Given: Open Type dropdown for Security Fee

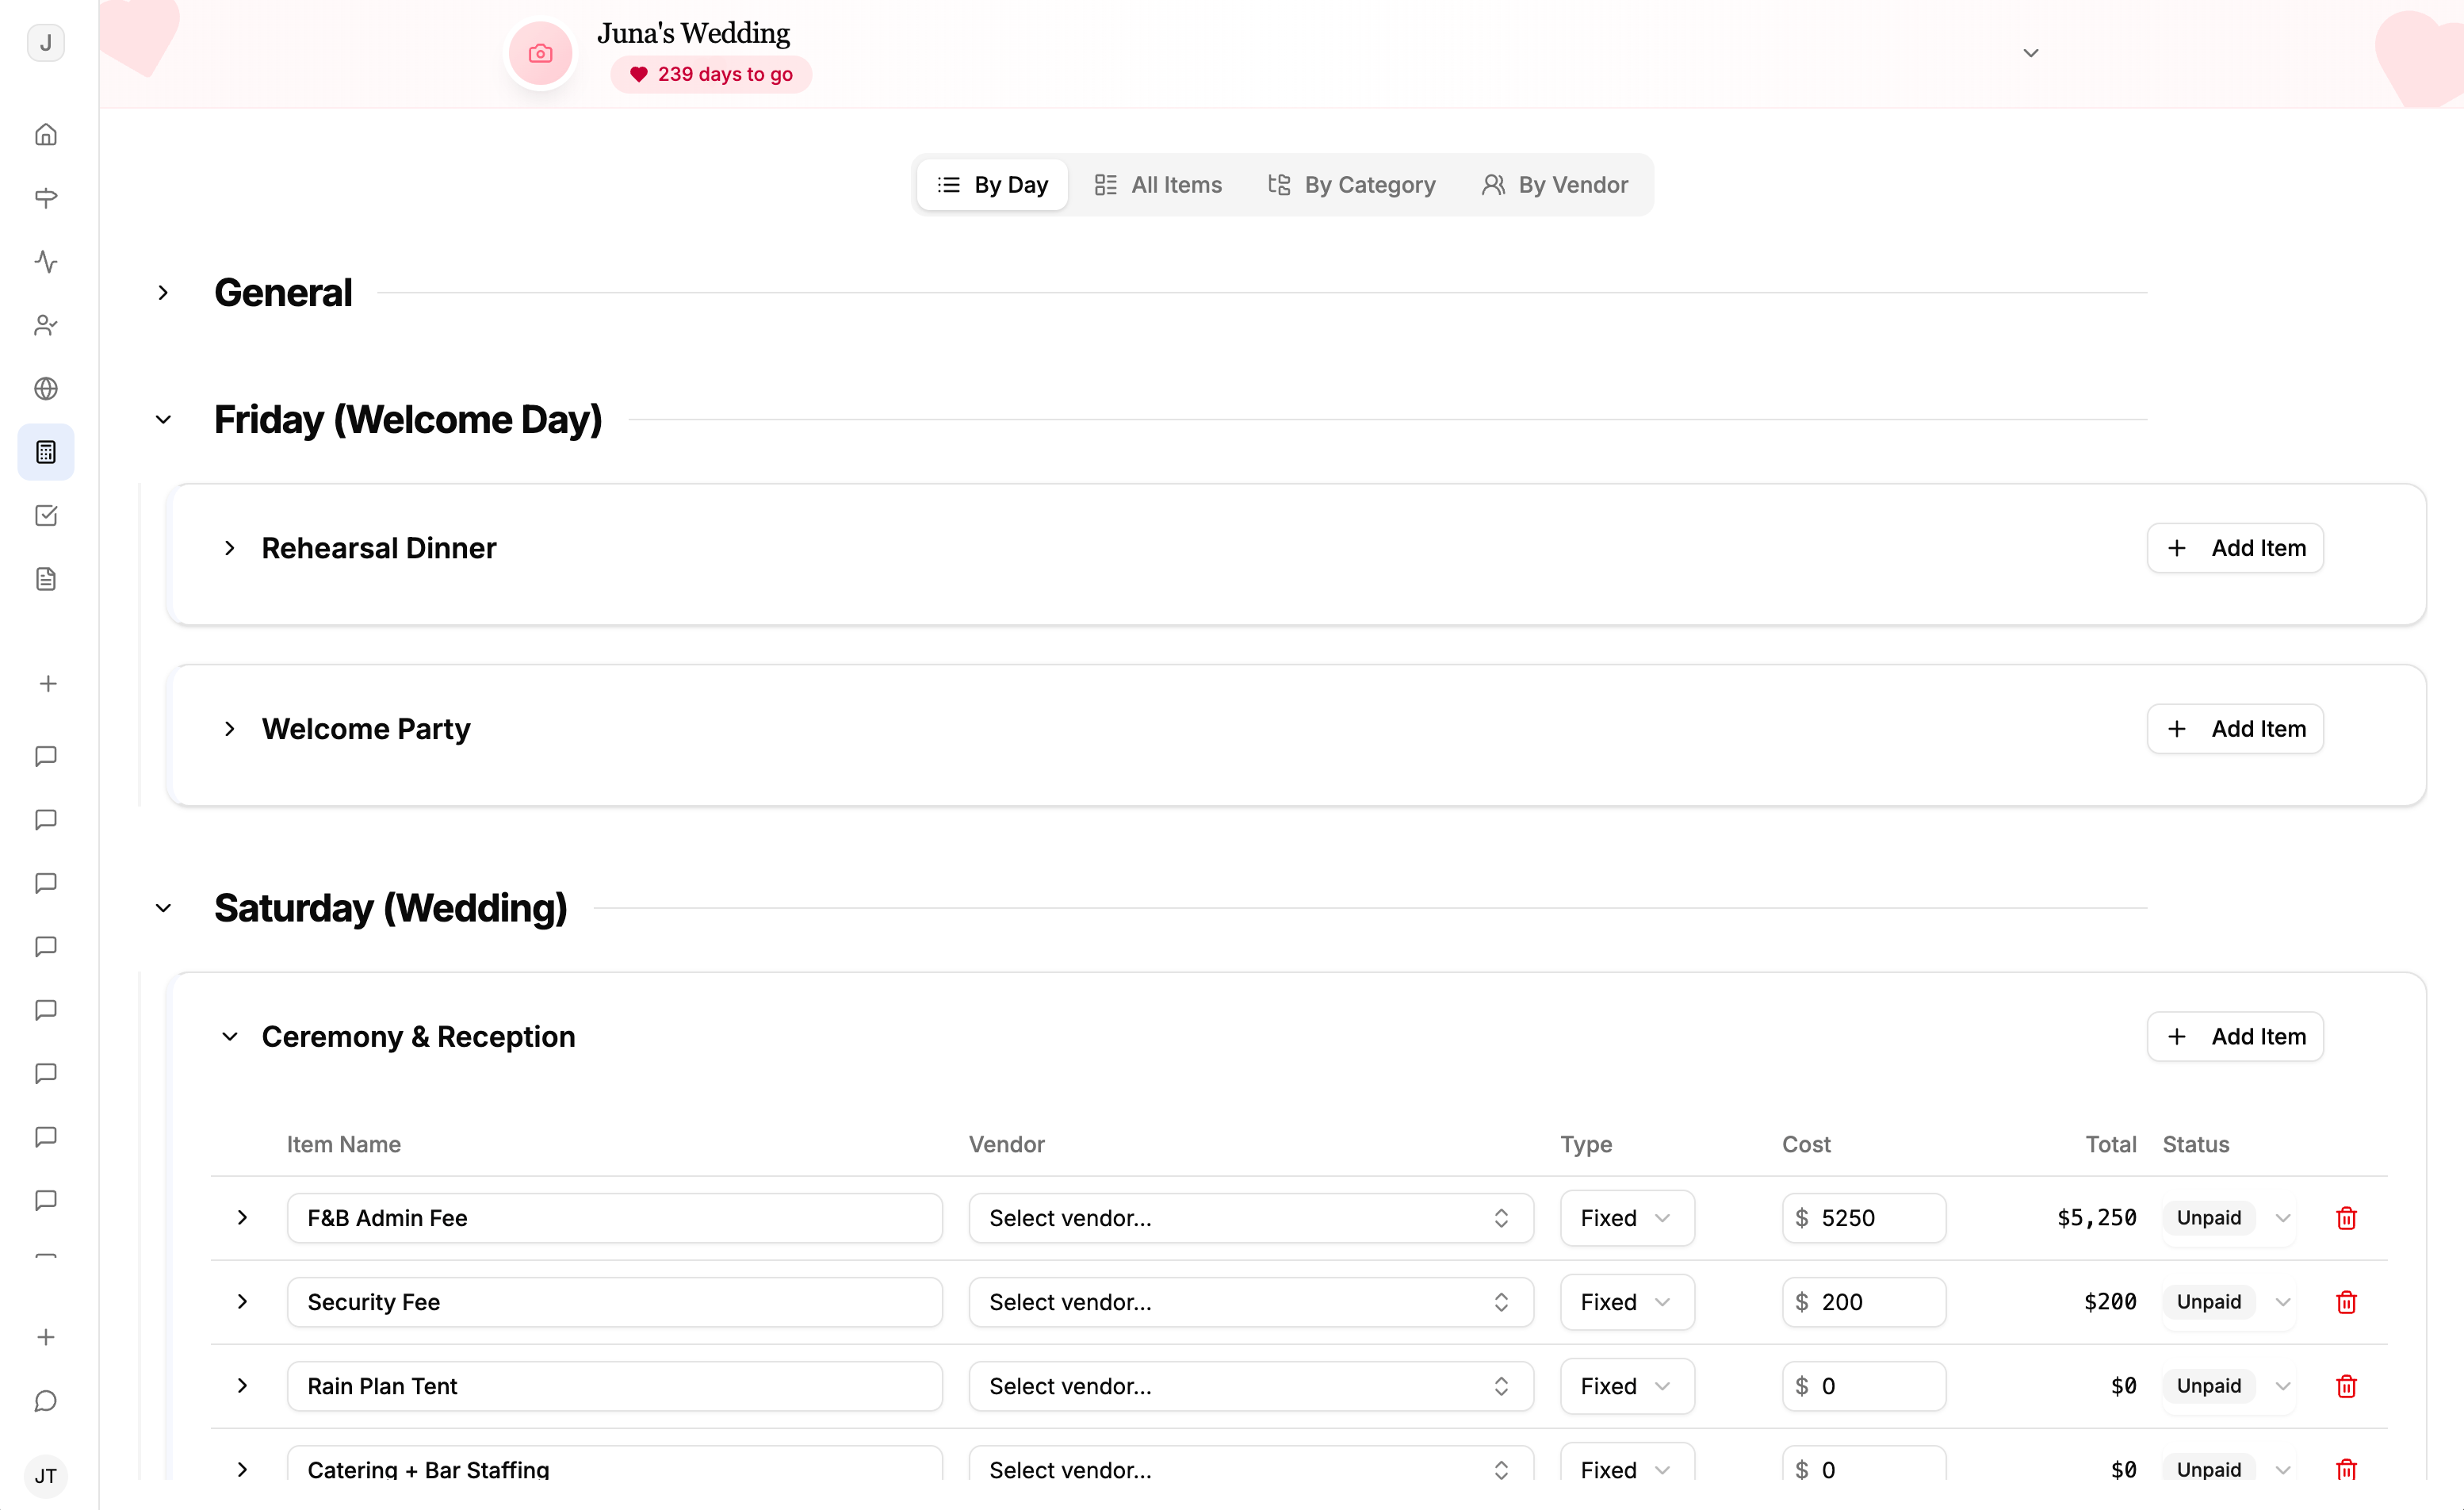Looking at the screenshot, I should click(1626, 1302).
